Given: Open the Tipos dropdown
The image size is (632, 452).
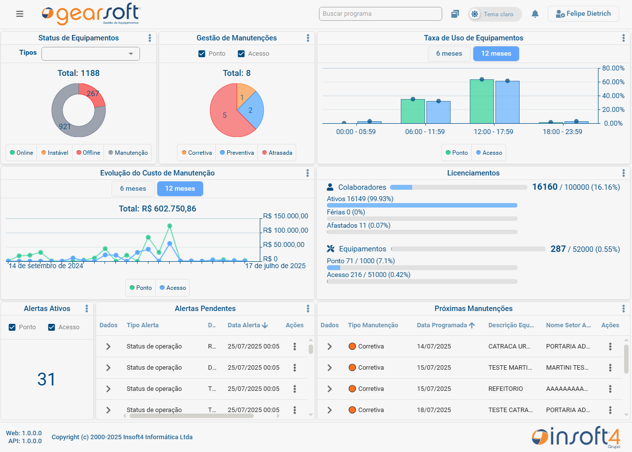Looking at the screenshot, I should click(91, 54).
